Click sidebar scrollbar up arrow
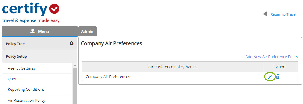The height and width of the screenshot is (104, 303). (x=75, y=65)
